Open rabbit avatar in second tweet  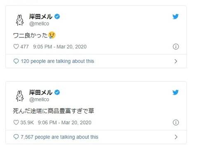pyautogui.click(x=20, y=96)
